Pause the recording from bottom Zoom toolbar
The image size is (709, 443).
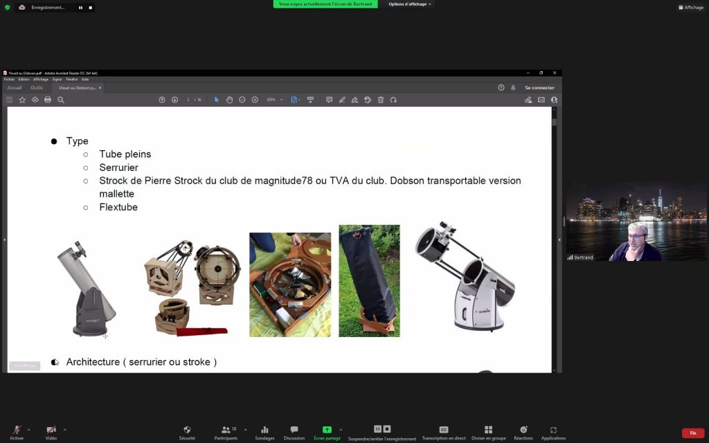(377, 429)
